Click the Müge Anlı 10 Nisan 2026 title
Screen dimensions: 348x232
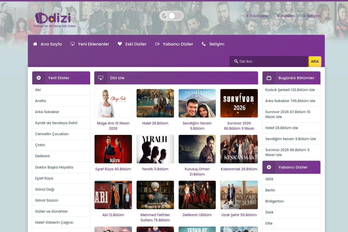tap(113, 126)
